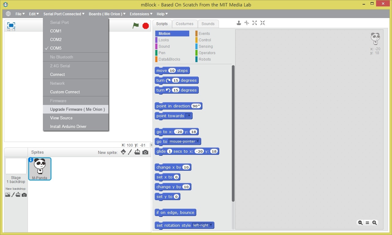
Task: Collapse the stage panel arrow
Action: [151, 145]
